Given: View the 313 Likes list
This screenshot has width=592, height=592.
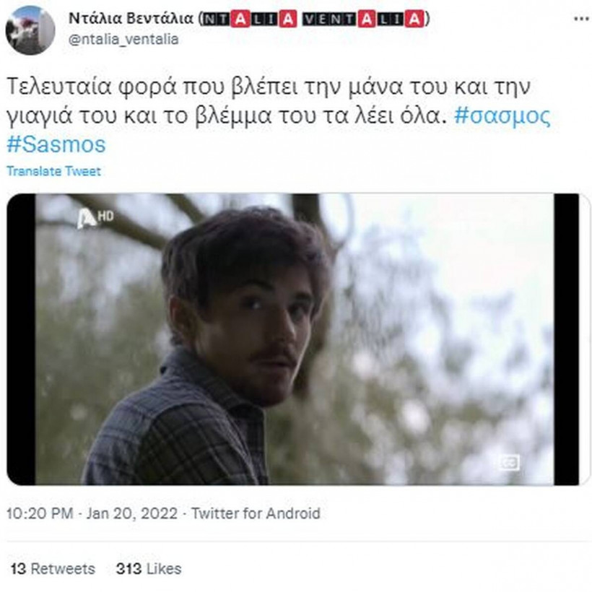Looking at the screenshot, I should [x=149, y=569].
